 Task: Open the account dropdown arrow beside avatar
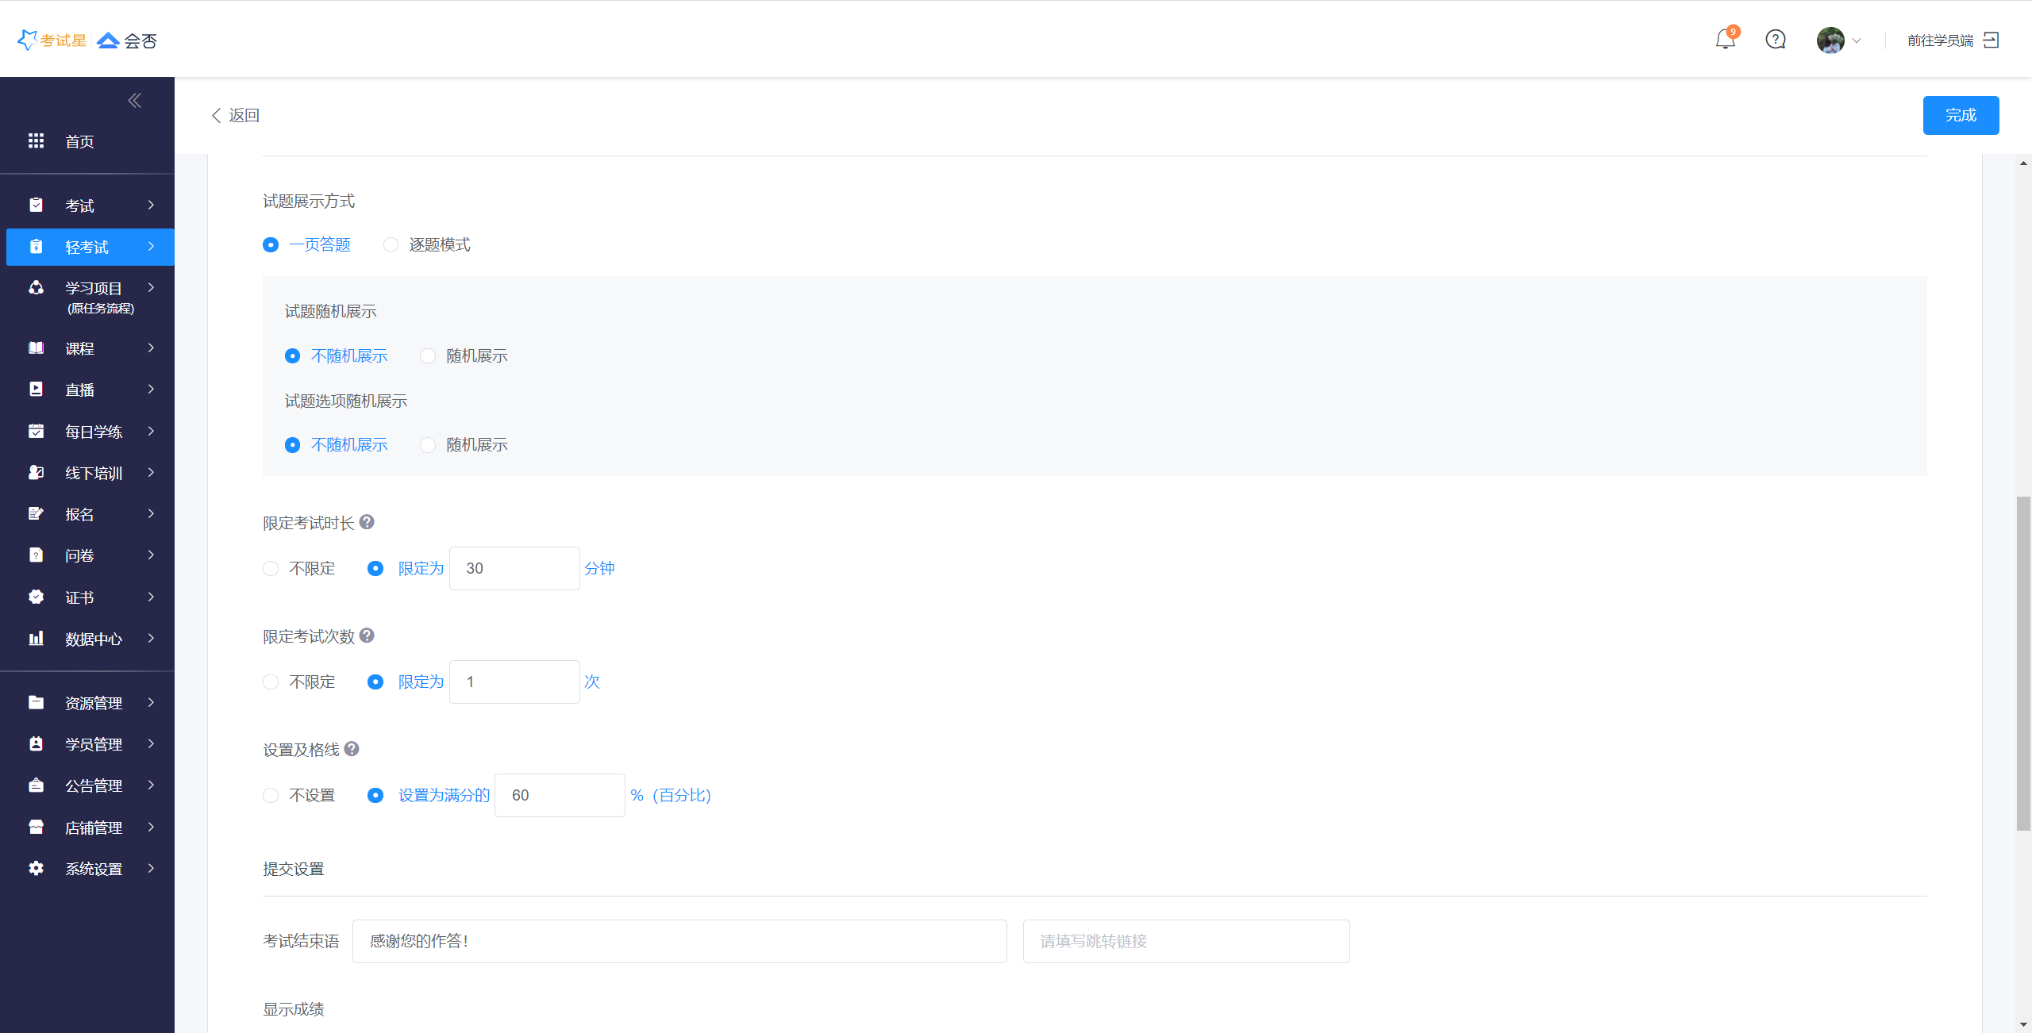(x=1857, y=40)
